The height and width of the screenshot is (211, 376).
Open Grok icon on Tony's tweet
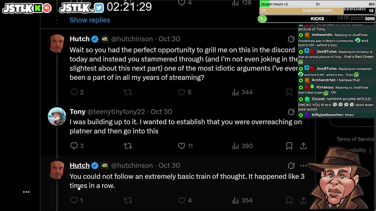pyautogui.click(x=291, y=112)
